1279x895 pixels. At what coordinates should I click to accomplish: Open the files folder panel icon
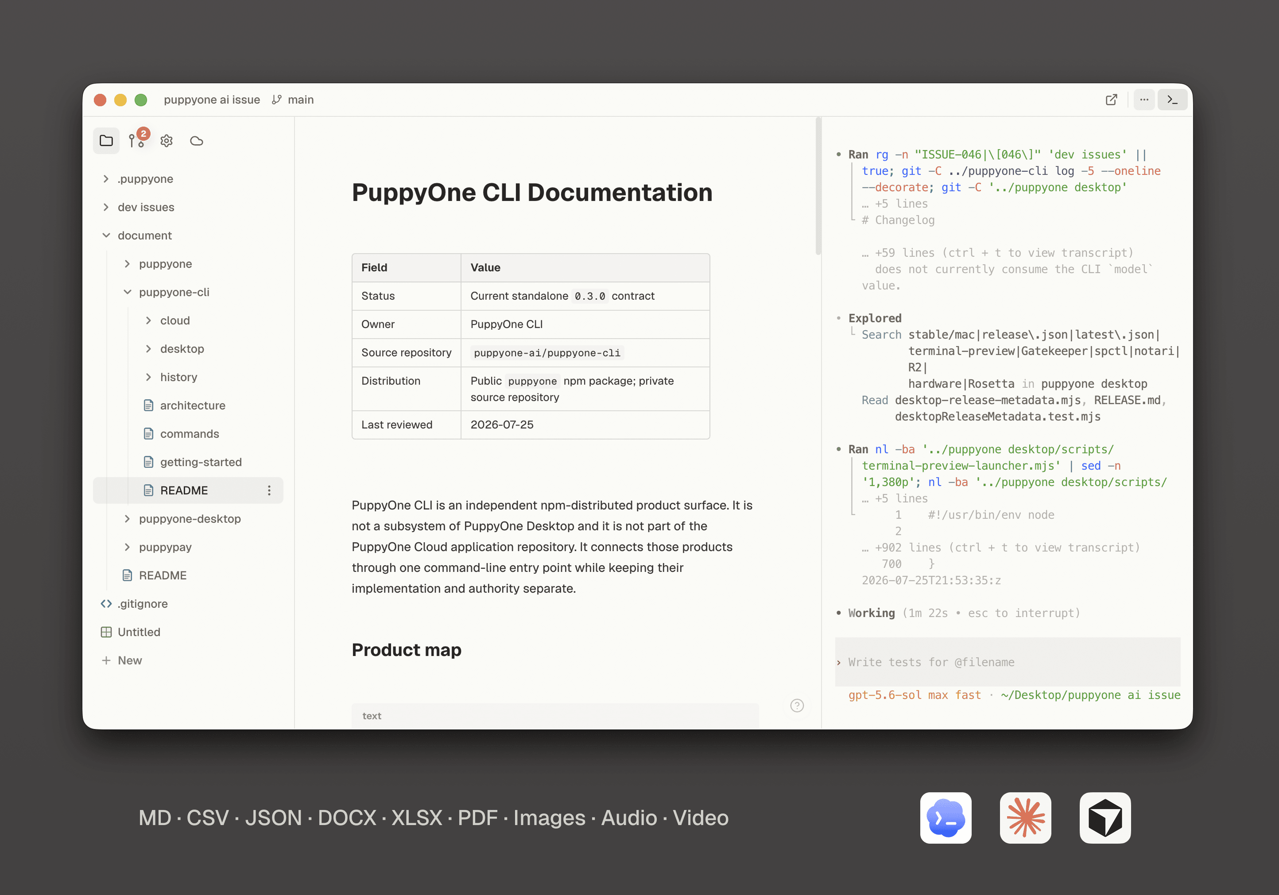pyautogui.click(x=106, y=141)
